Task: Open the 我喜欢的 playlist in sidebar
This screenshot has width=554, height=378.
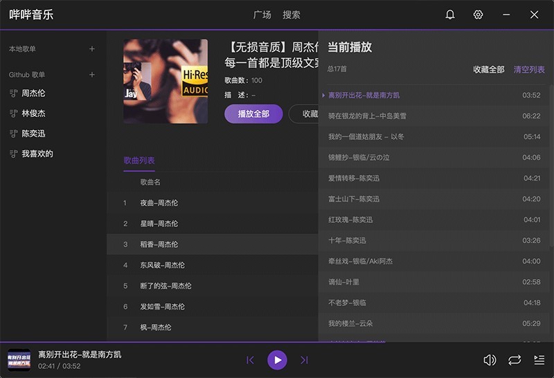Action: [x=37, y=154]
